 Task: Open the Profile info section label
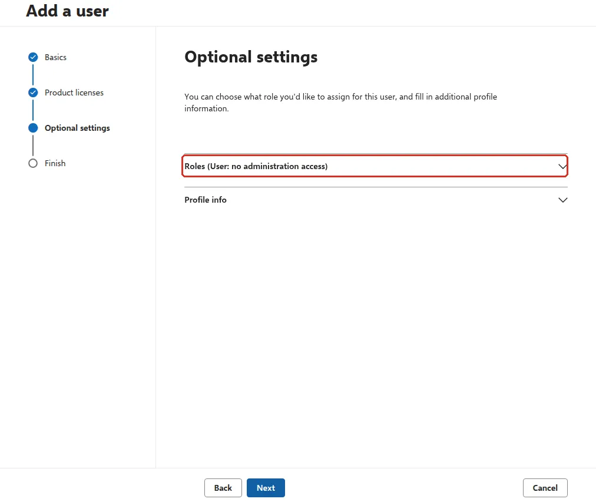tap(206, 200)
